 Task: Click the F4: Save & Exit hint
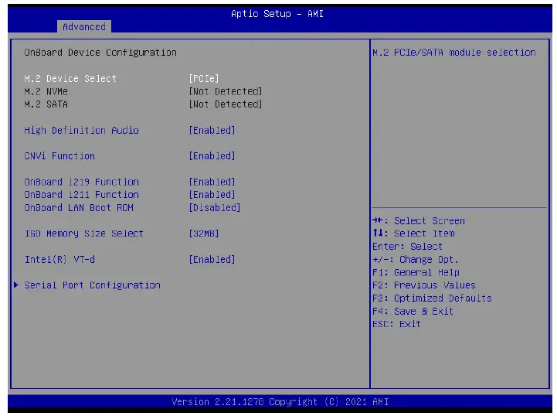(413, 312)
